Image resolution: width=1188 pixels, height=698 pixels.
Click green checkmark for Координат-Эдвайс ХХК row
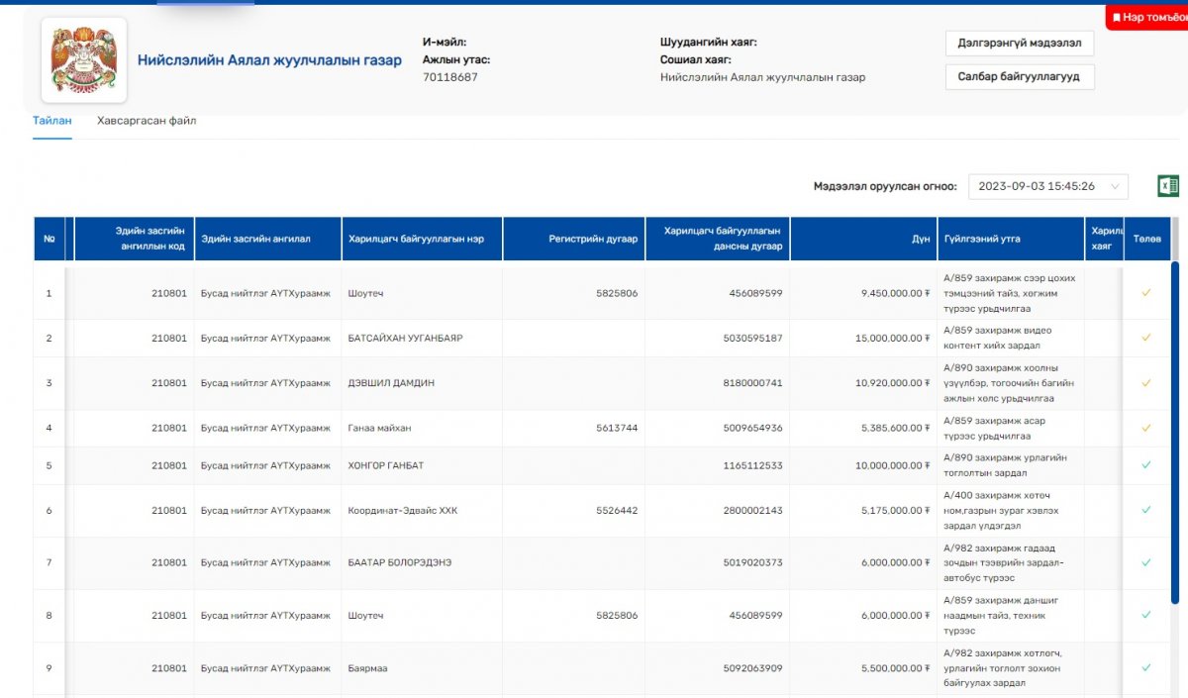click(x=1146, y=510)
